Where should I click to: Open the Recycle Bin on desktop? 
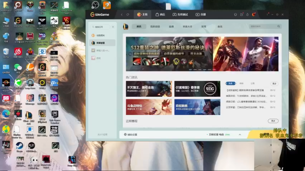click(6, 53)
